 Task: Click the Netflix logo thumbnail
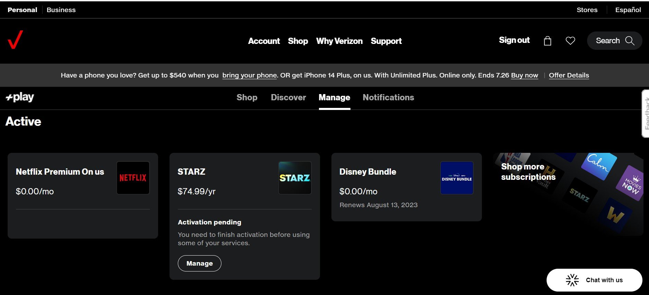coord(133,178)
